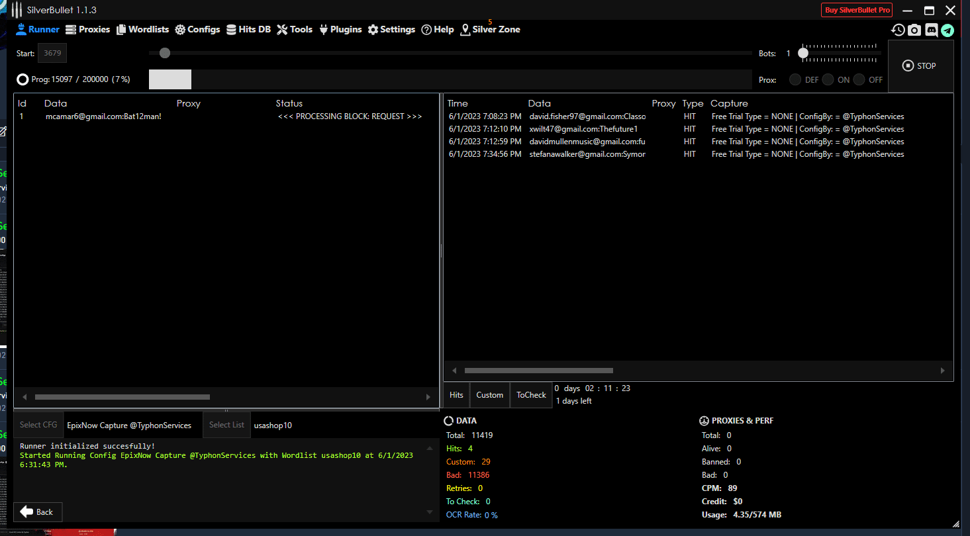The image size is (970, 536).
Task: Show the ToCheck tab
Action: coord(531,395)
